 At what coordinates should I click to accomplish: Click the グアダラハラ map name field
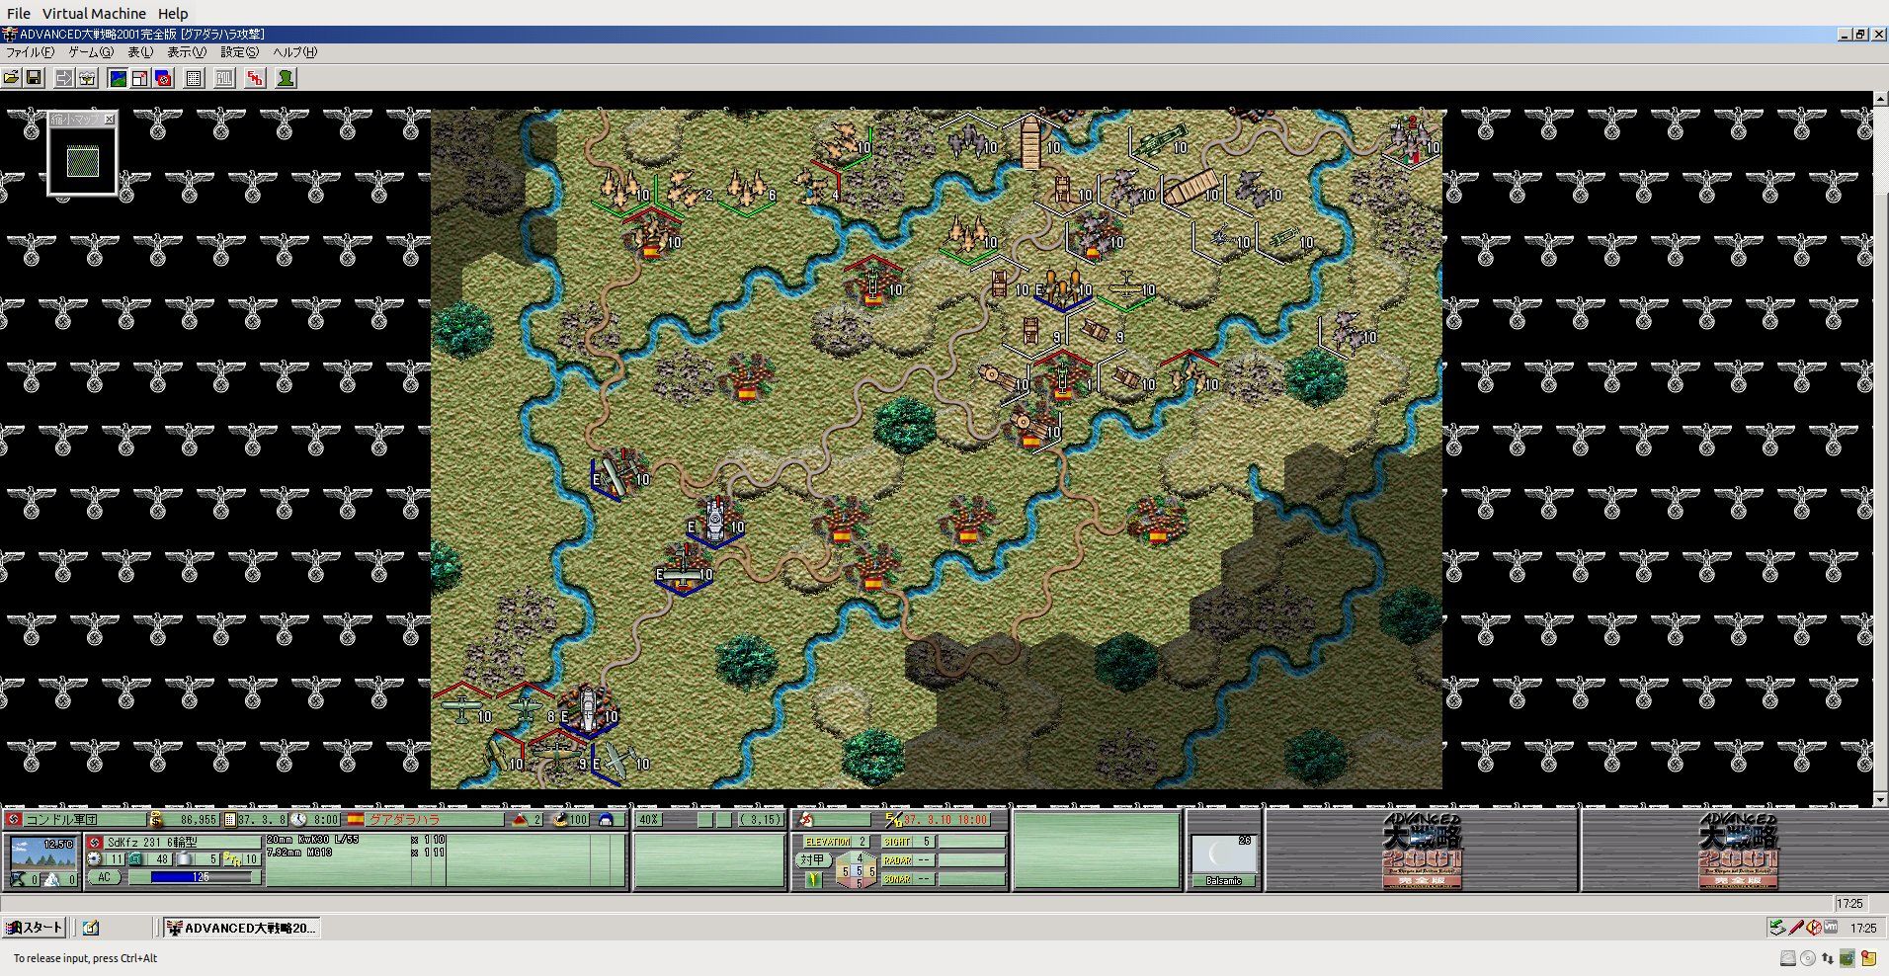point(435,819)
